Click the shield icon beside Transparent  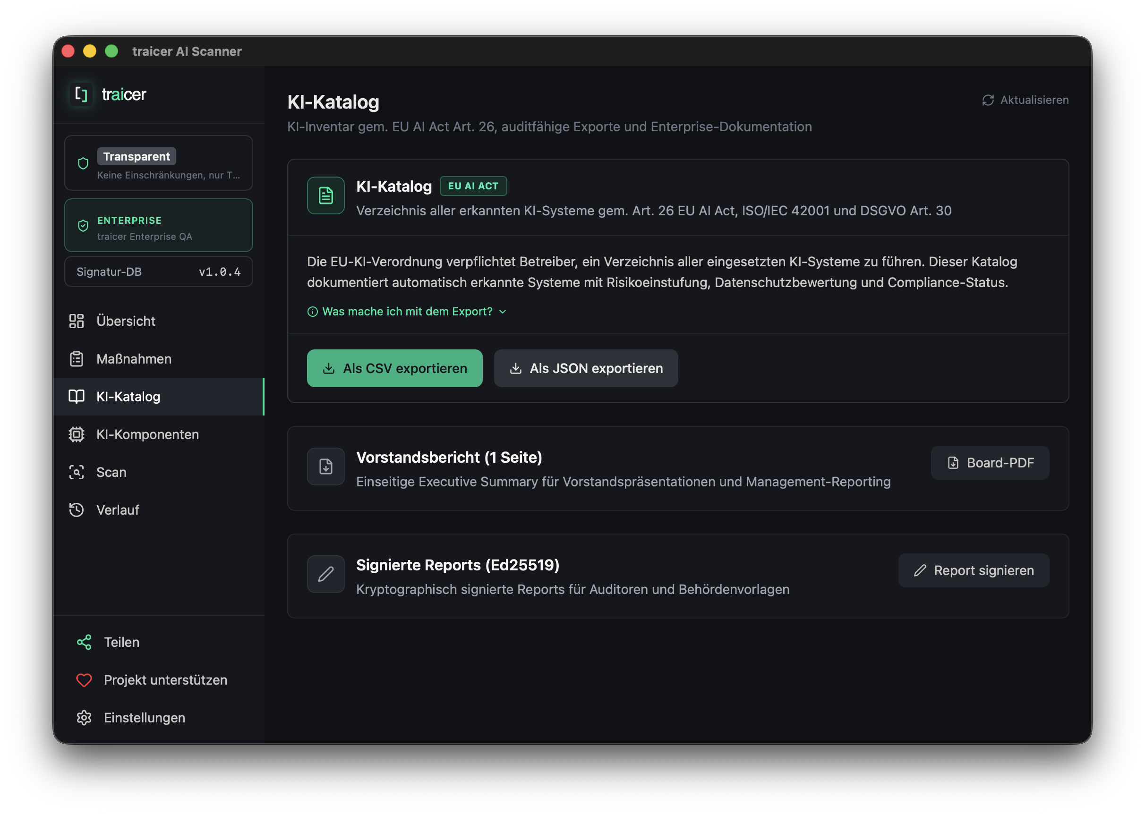point(83,163)
